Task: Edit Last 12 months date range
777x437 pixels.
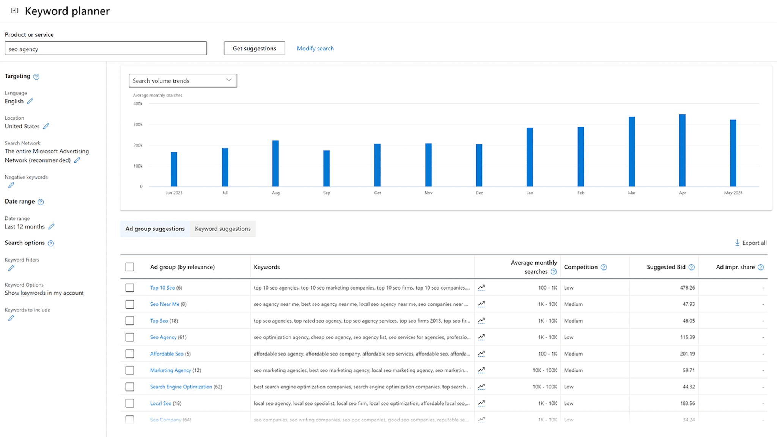Action: pyautogui.click(x=52, y=226)
